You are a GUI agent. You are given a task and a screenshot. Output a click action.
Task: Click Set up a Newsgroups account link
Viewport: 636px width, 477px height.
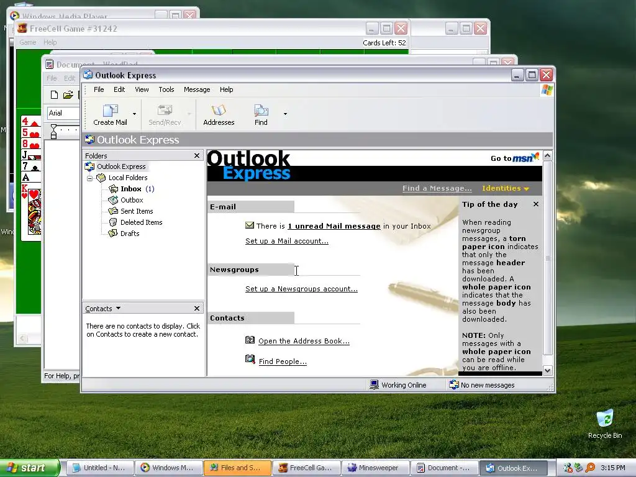(x=301, y=289)
